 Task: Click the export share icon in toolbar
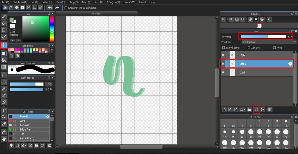[x=11, y=8]
